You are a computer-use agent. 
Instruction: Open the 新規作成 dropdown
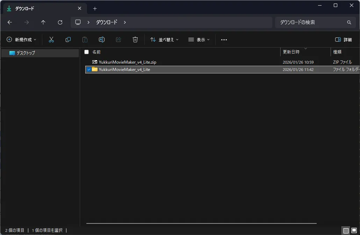[21, 40]
